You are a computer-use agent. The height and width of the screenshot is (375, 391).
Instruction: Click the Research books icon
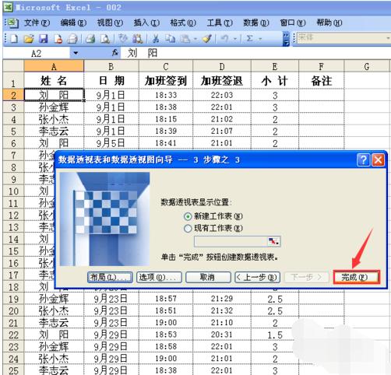coord(138,39)
